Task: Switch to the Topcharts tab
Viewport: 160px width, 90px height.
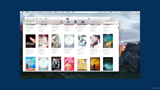Action: click(68, 22)
